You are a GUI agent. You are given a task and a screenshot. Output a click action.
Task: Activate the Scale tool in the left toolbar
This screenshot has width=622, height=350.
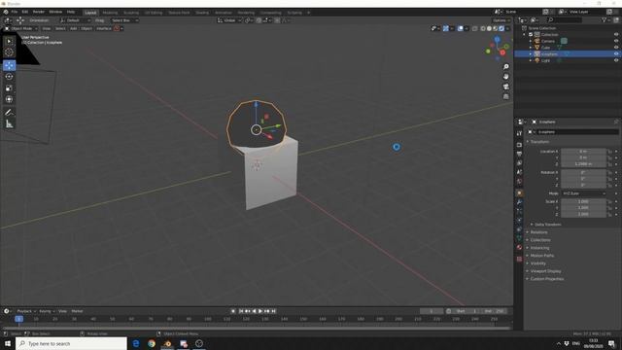tap(9, 88)
